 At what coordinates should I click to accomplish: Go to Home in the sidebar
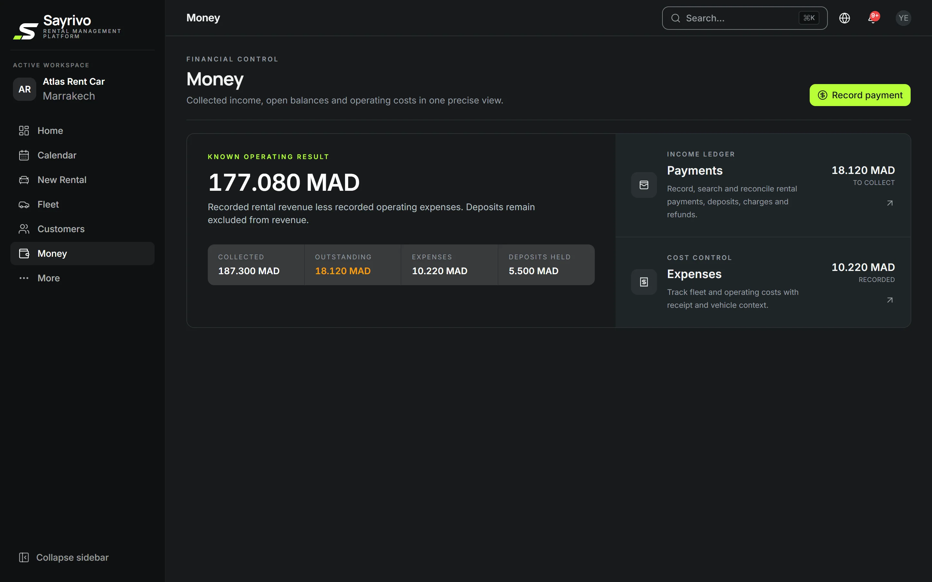pos(83,131)
